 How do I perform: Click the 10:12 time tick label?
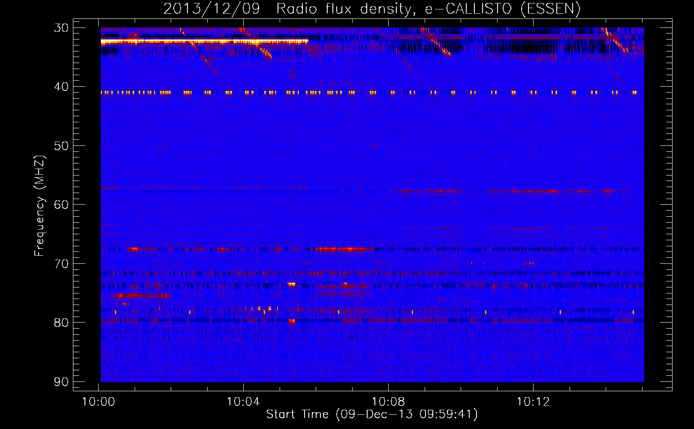click(534, 402)
